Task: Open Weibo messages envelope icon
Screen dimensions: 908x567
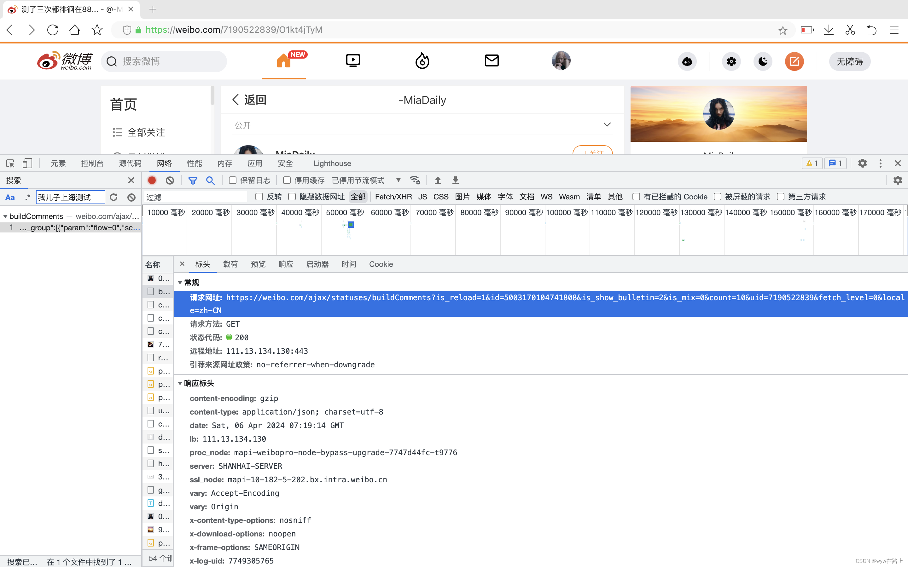Action: (x=492, y=60)
